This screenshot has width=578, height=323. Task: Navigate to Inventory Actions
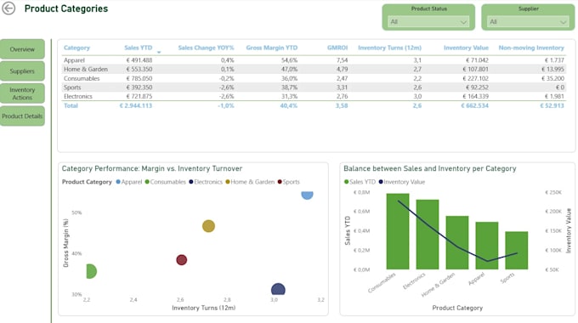tap(22, 93)
